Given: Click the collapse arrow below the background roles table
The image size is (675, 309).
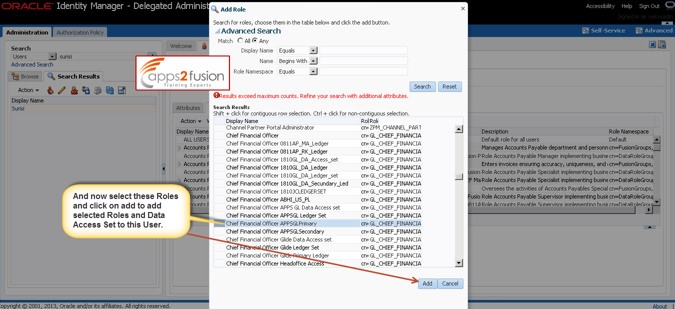Looking at the screenshot, I should (x=650, y=227).
